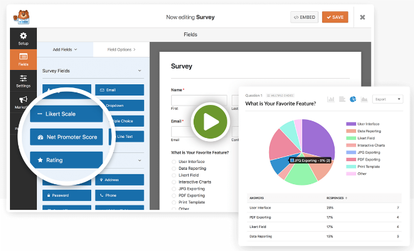Select the Data Reporting radio option
The height and width of the screenshot is (251, 414).
[174, 169]
